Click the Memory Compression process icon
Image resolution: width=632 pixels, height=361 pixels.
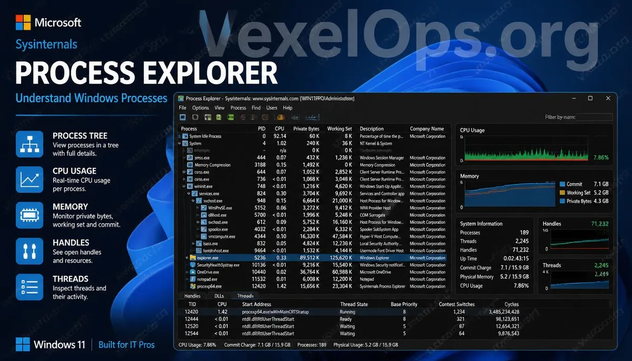click(190, 165)
